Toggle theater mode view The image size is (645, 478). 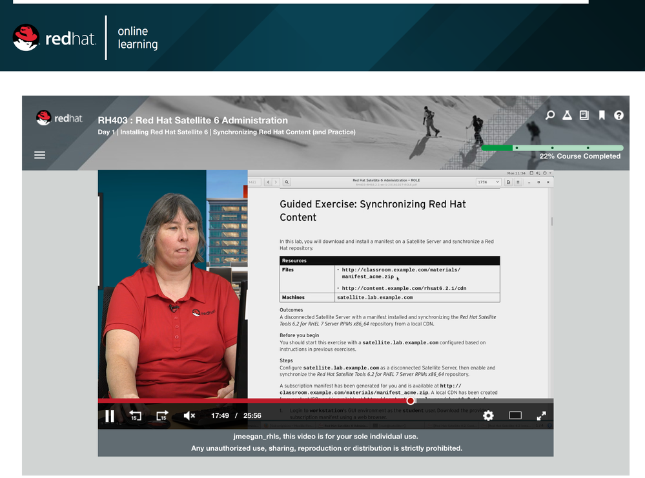tap(515, 416)
